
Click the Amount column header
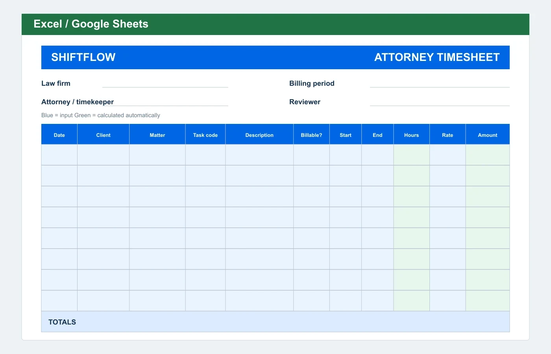(x=488, y=135)
